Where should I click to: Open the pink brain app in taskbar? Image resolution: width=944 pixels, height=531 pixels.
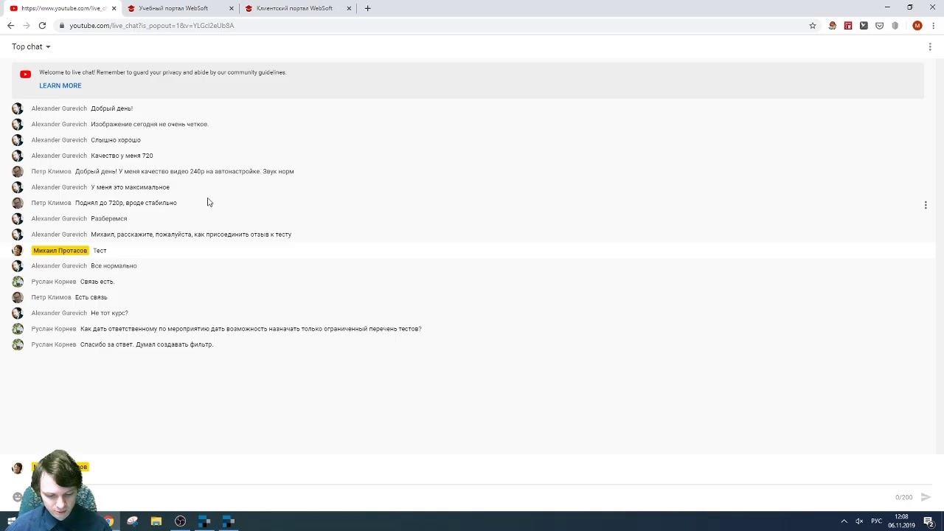click(132, 521)
